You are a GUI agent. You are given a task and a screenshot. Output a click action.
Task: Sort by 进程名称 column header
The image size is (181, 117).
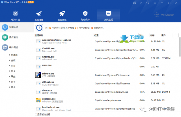pyautogui.click(x=39, y=35)
